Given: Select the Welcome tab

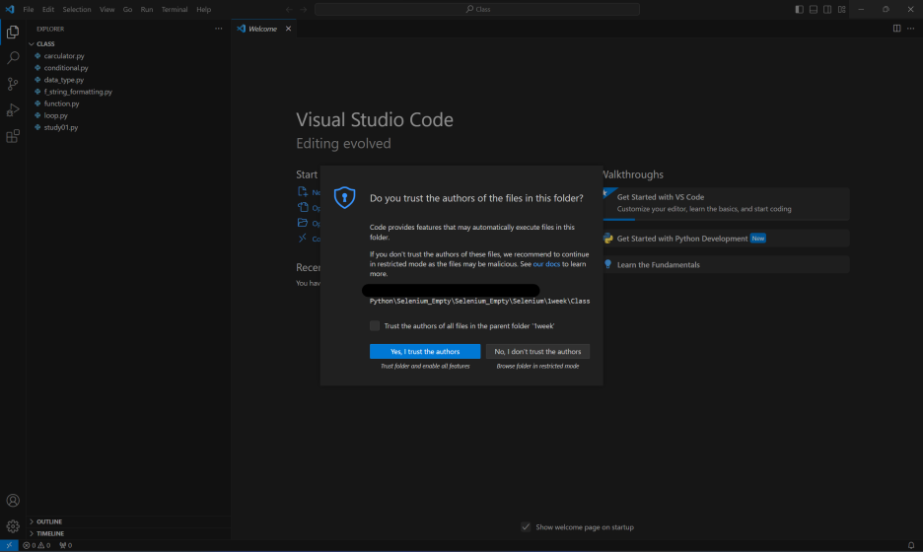Looking at the screenshot, I should pos(262,29).
